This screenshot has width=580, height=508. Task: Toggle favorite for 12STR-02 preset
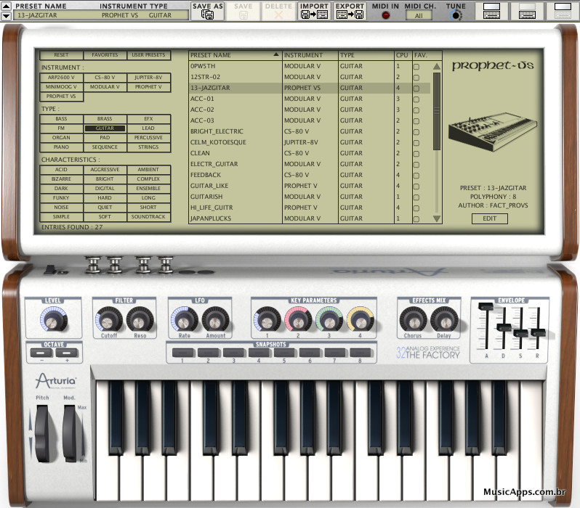pos(416,78)
